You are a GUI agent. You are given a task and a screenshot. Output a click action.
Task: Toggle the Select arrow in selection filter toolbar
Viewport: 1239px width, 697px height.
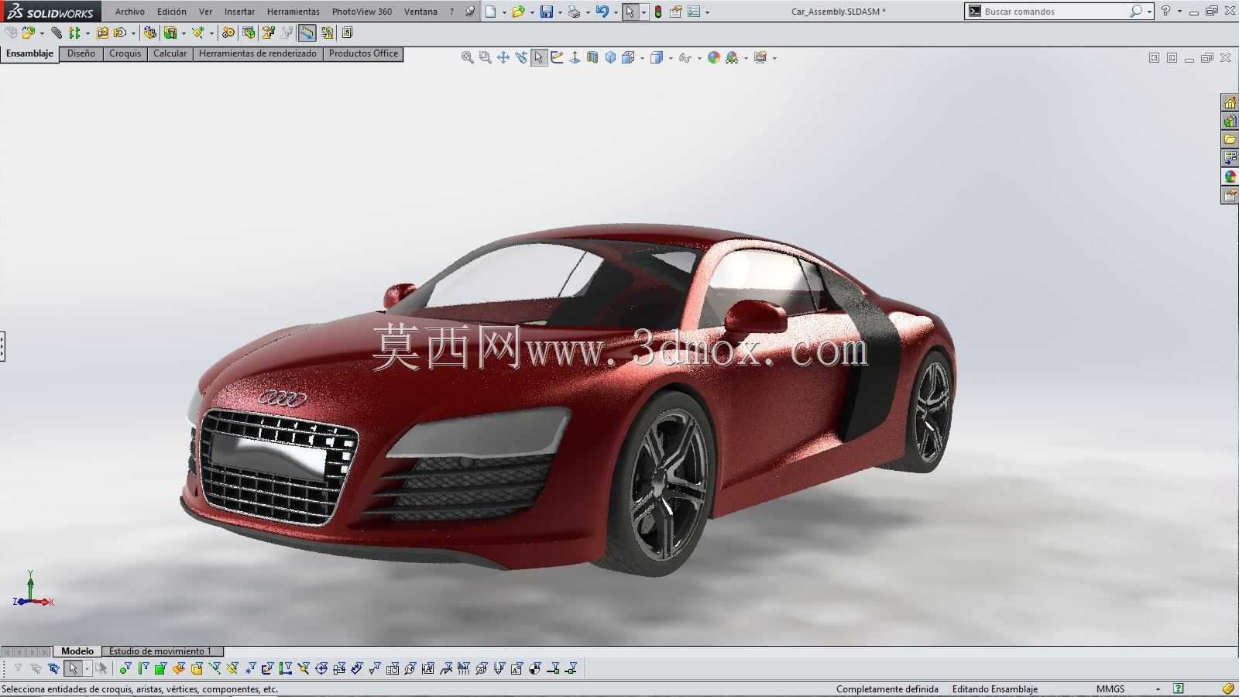(x=73, y=668)
